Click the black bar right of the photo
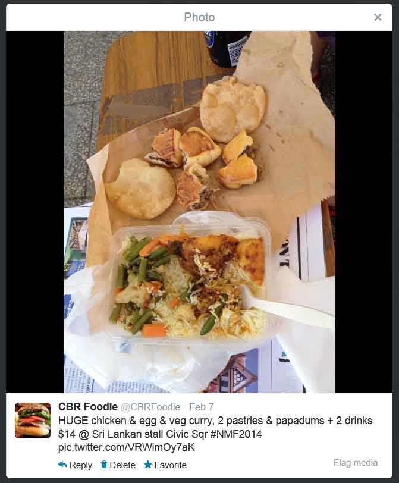The image size is (399, 483). tap(363, 212)
